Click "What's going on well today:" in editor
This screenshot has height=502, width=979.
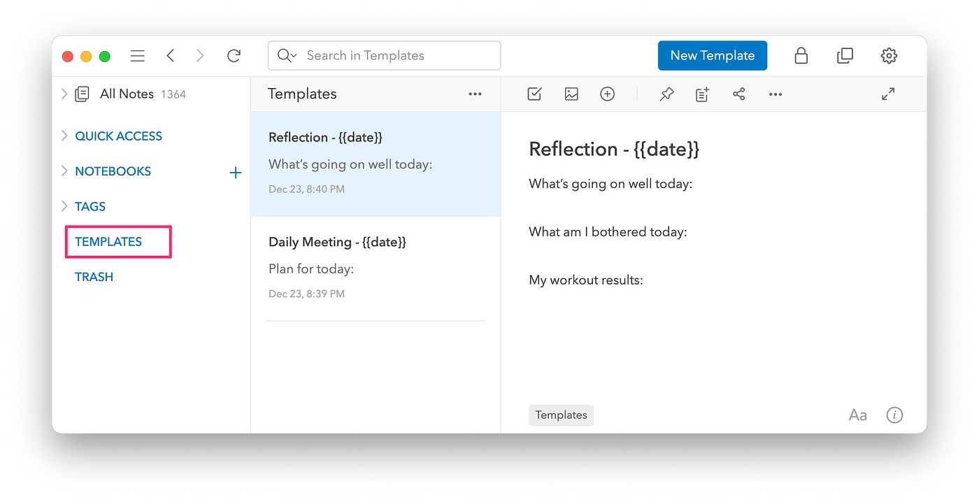(x=610, y=184)
